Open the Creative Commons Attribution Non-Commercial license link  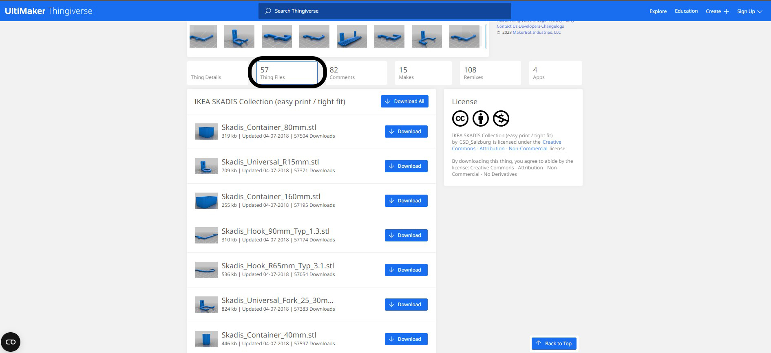(506, 145)
